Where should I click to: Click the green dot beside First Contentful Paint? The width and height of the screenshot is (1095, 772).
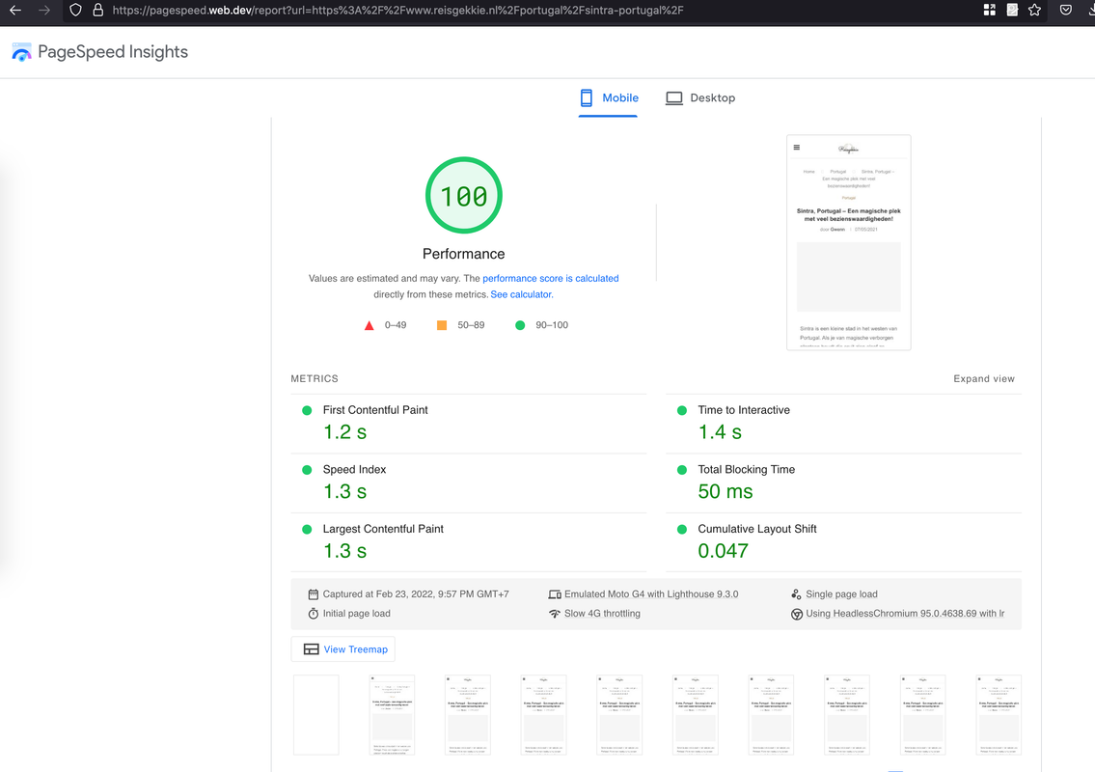point(307,411)
